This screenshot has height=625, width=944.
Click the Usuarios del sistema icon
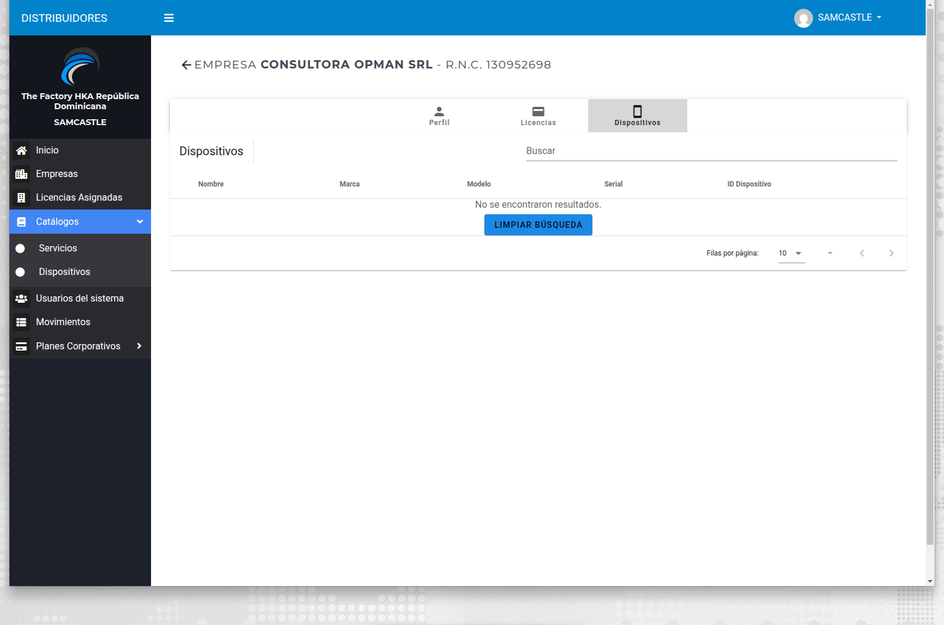coord(21,299)
